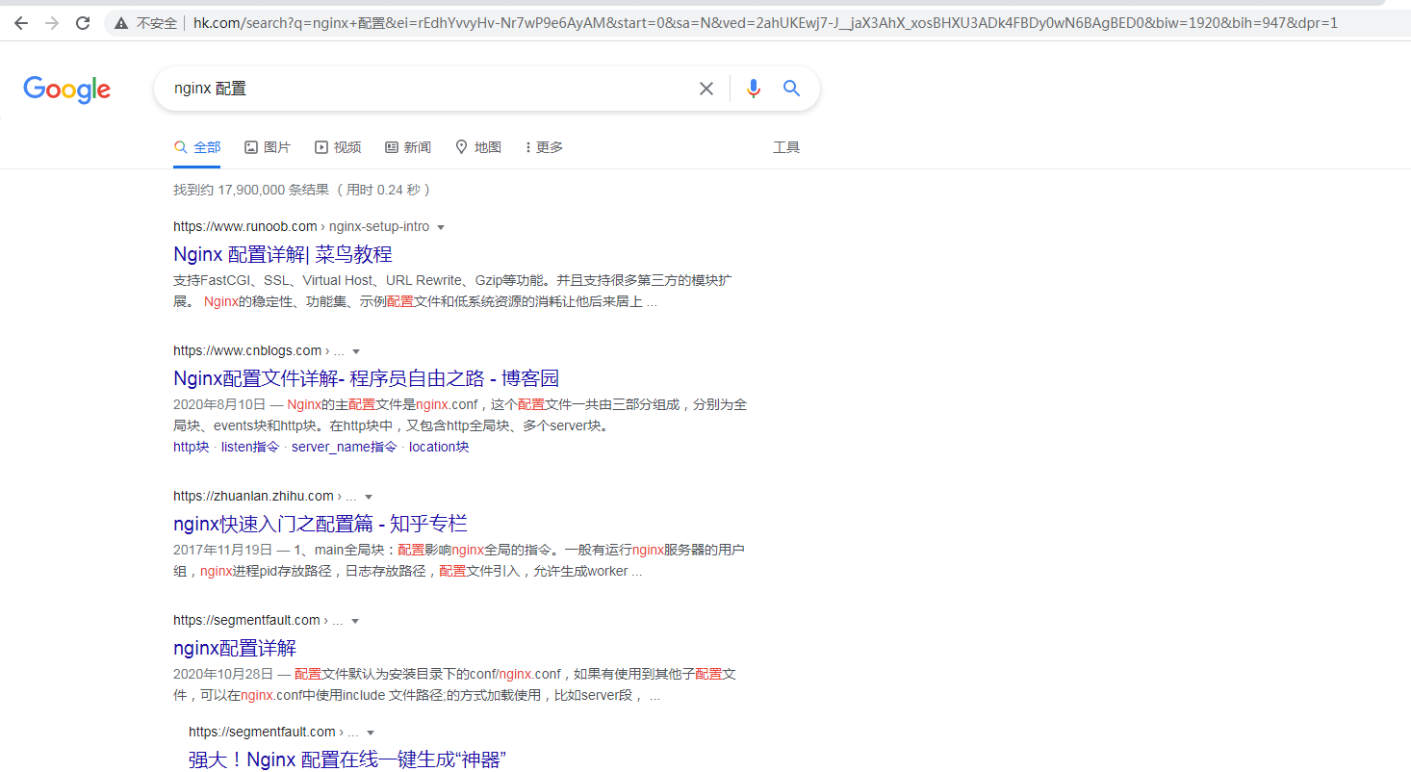The height and width of the screenshot is (772, 1411).
Task: Clear the search box with X icon
Action: pyautogui.click(x=706, y=89)
